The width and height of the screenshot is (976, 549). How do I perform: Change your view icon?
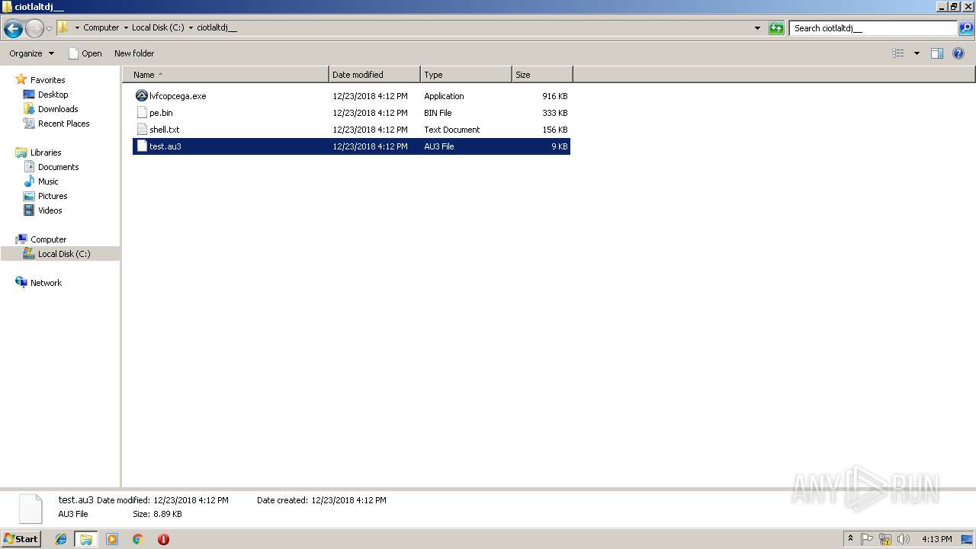pyautogui.click(x=898, y=53)
